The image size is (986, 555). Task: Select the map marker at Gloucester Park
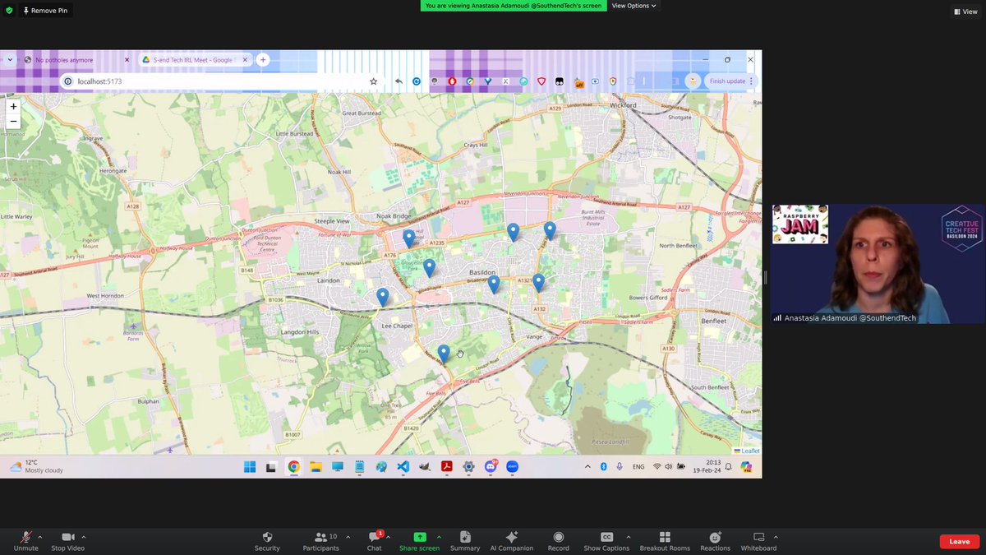[x=429, y=267]
